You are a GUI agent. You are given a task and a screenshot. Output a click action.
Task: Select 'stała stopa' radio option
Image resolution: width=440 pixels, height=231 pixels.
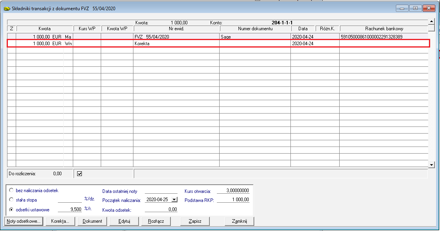(11, 200)
